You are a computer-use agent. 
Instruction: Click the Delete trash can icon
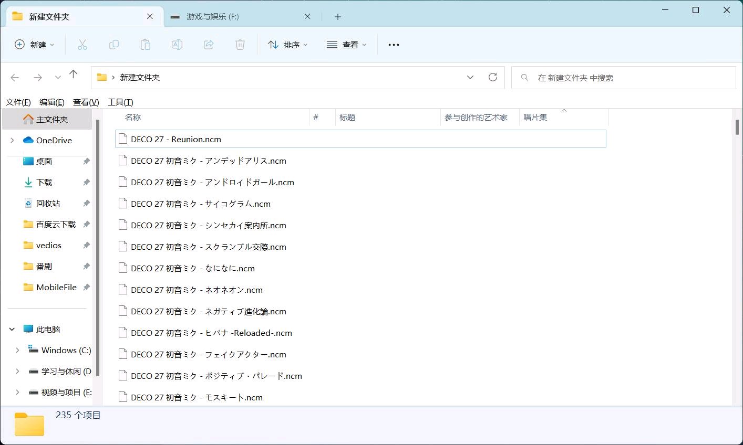240,45
